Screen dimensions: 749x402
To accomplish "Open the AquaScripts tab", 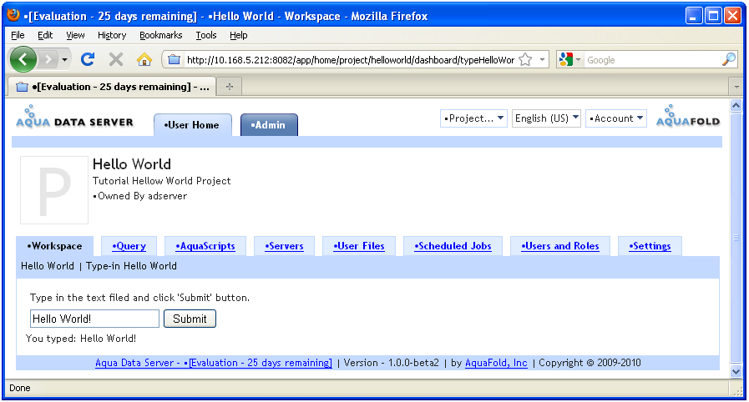I will 205,246.
